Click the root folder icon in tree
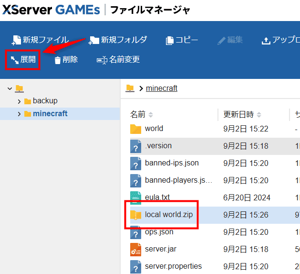Image resolution: width=300 pixels, height=274 pixels. pos(20,89)
